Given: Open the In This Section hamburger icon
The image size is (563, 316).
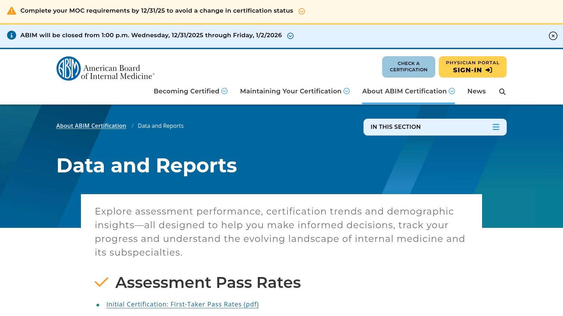Looking at the screenshot, I should (x=496, y=127).
